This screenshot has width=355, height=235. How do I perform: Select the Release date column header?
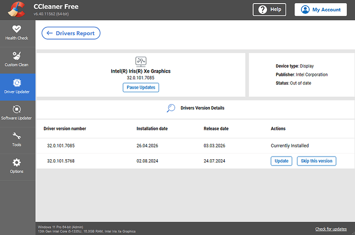pyautogui.click(x=216, y=129)
